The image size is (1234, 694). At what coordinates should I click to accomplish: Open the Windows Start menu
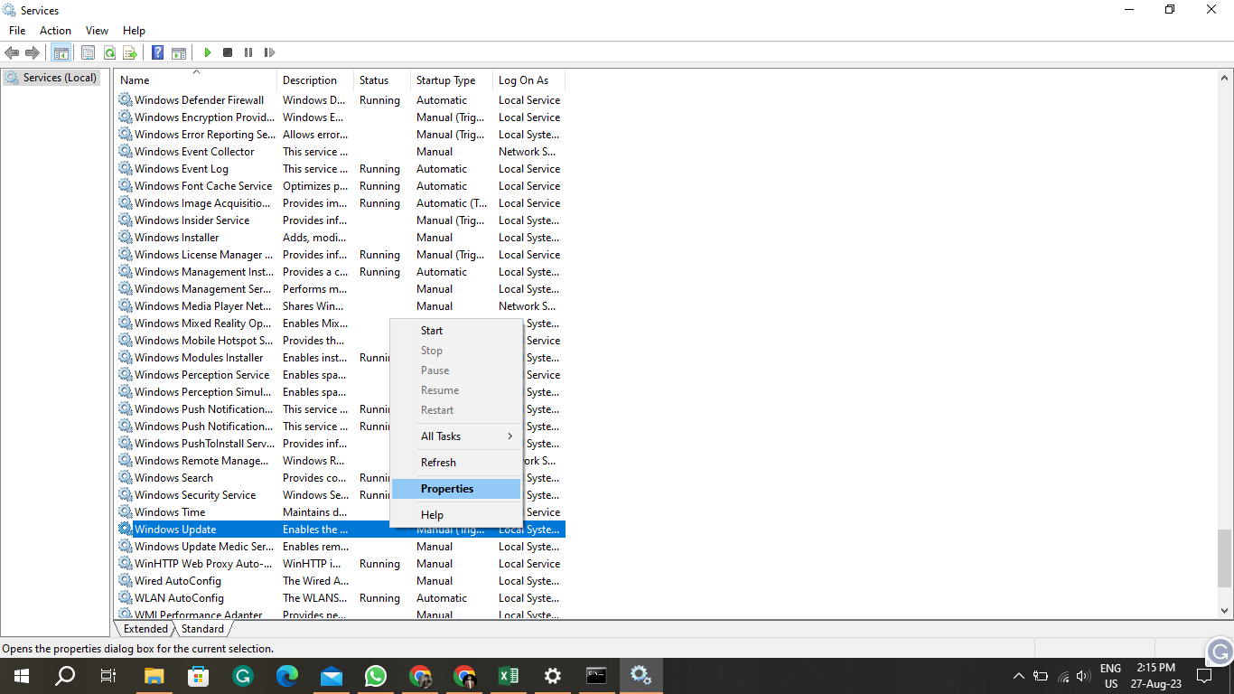[22, 675]
